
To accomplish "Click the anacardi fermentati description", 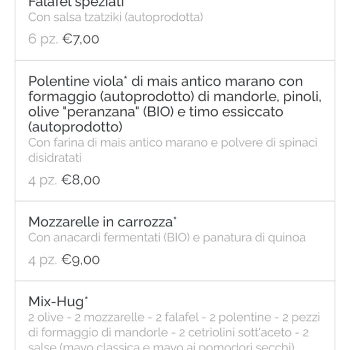I will click(x=167, y=238).
